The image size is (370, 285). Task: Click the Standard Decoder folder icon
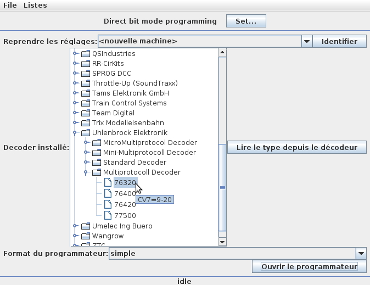point(97,163)
